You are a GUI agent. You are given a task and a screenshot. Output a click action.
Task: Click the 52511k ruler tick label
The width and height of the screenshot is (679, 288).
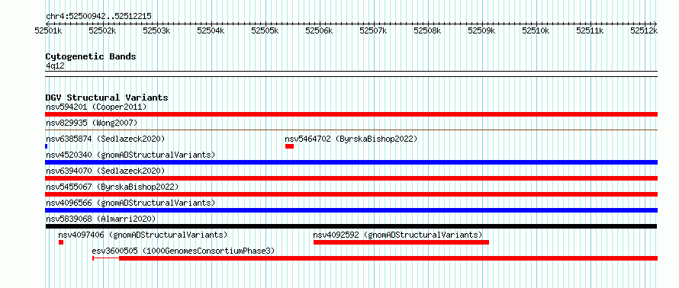590,30
